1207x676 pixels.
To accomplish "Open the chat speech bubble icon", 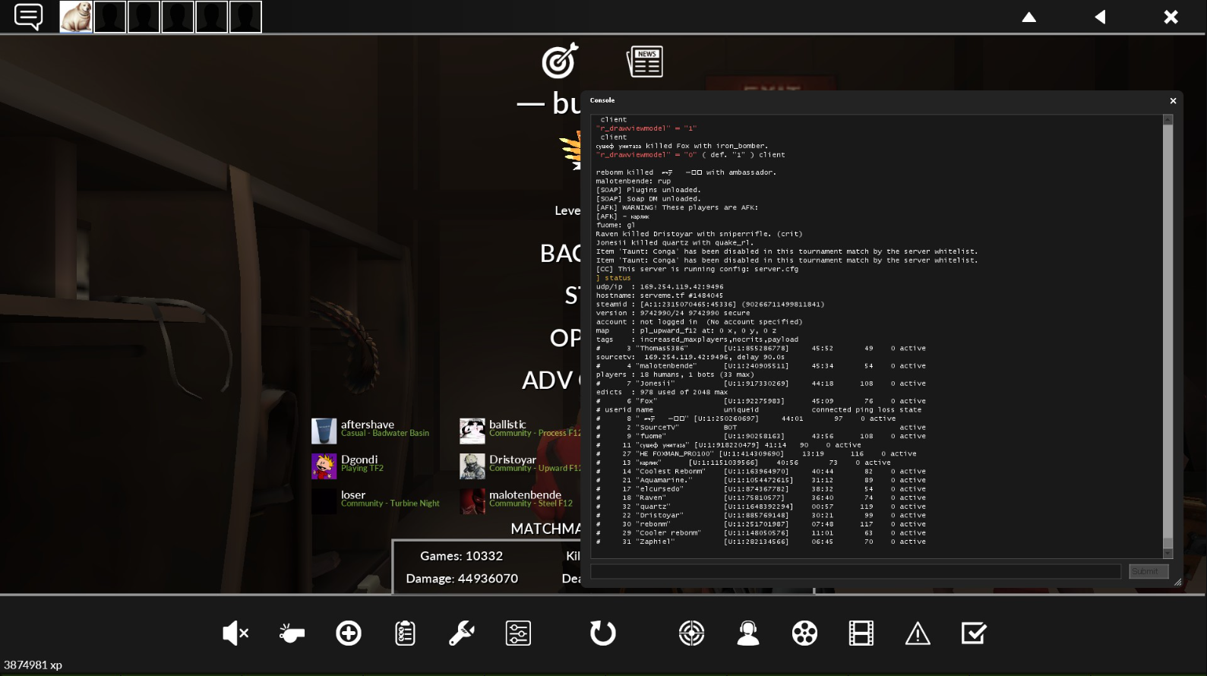I will tap(28, 16).
